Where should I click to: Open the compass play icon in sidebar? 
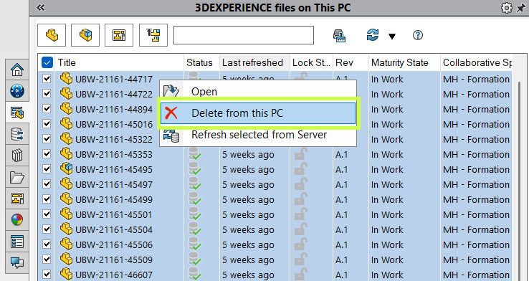click(x=17, y=91)
